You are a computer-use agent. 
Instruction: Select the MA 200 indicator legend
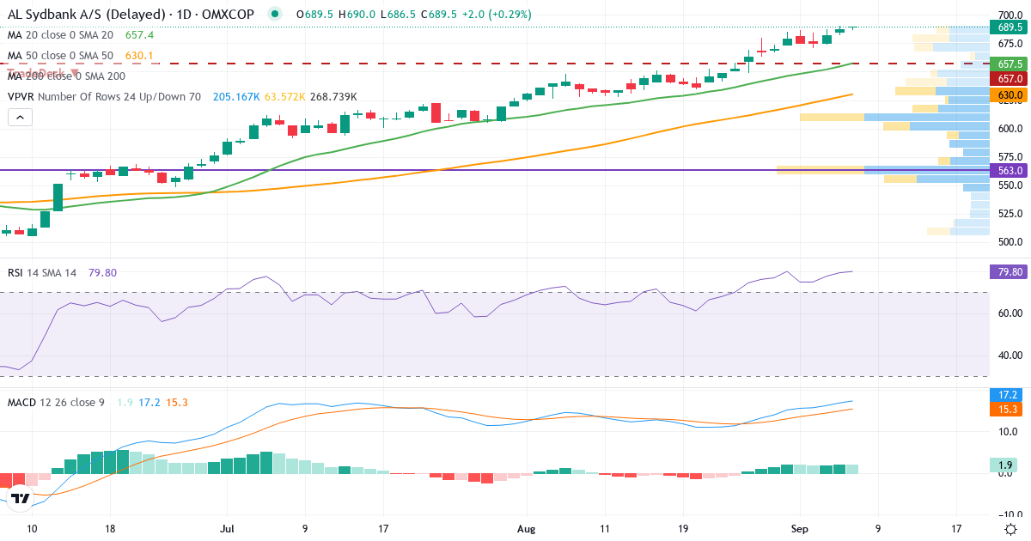(65, 76)
